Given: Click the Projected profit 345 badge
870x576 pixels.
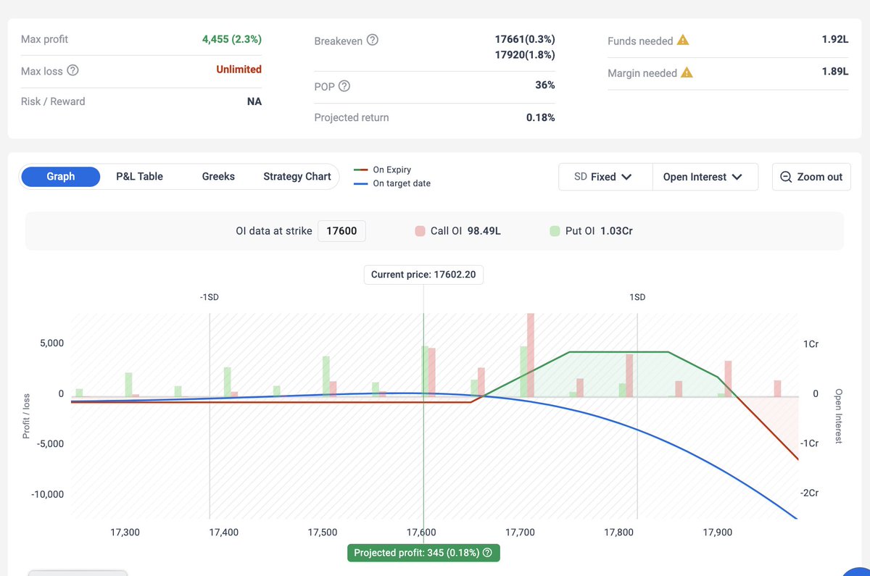Looking at the screenshot, I should 423,553.
